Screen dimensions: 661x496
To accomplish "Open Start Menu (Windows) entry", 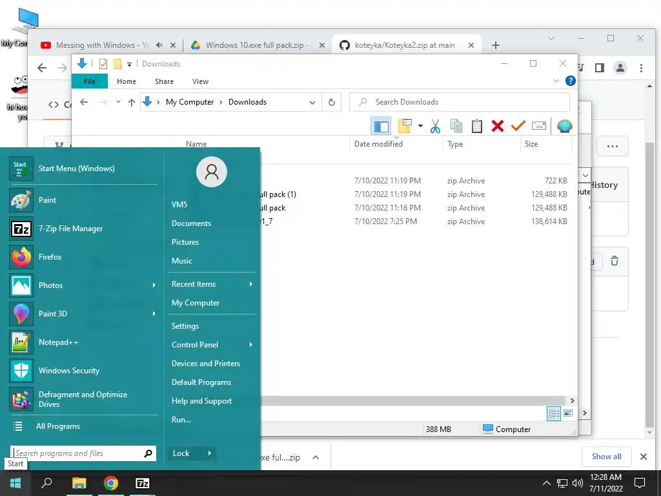I will click(83, 169).
